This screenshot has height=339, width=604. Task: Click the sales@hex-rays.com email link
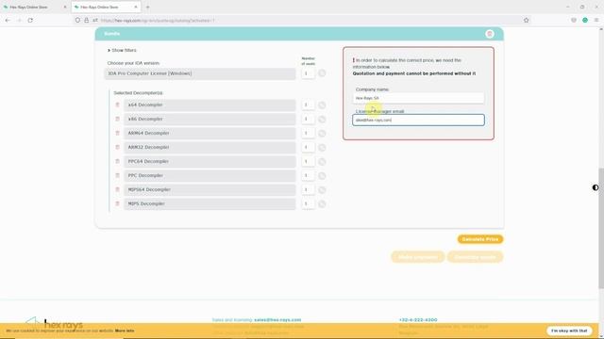[277, 320]
